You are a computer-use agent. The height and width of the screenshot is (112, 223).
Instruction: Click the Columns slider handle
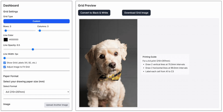(x=40, y=31)
